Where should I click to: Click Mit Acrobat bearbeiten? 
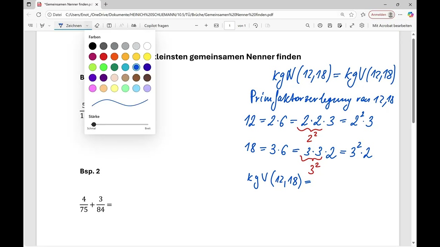pyautogui.click(x=392, y=25)
